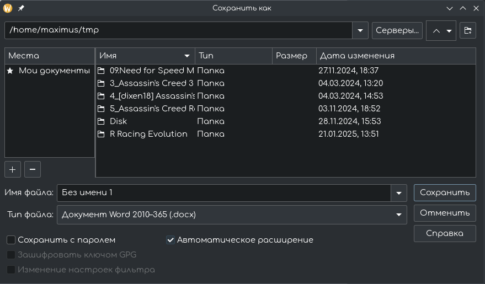Go up one directory level
The width and height of the screenshot is (485, 284).
pos(436,31)
